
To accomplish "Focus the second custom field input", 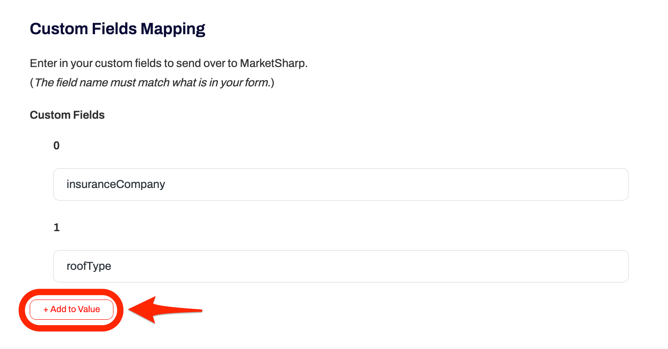I will (315, 266).
